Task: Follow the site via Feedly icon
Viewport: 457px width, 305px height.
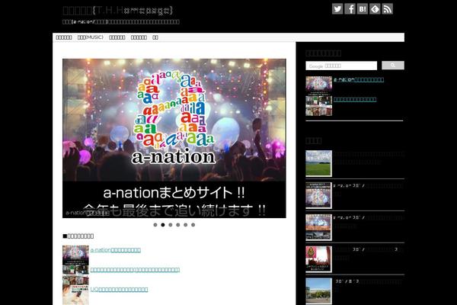Action: pyautogui.click(x=375, y=8)
